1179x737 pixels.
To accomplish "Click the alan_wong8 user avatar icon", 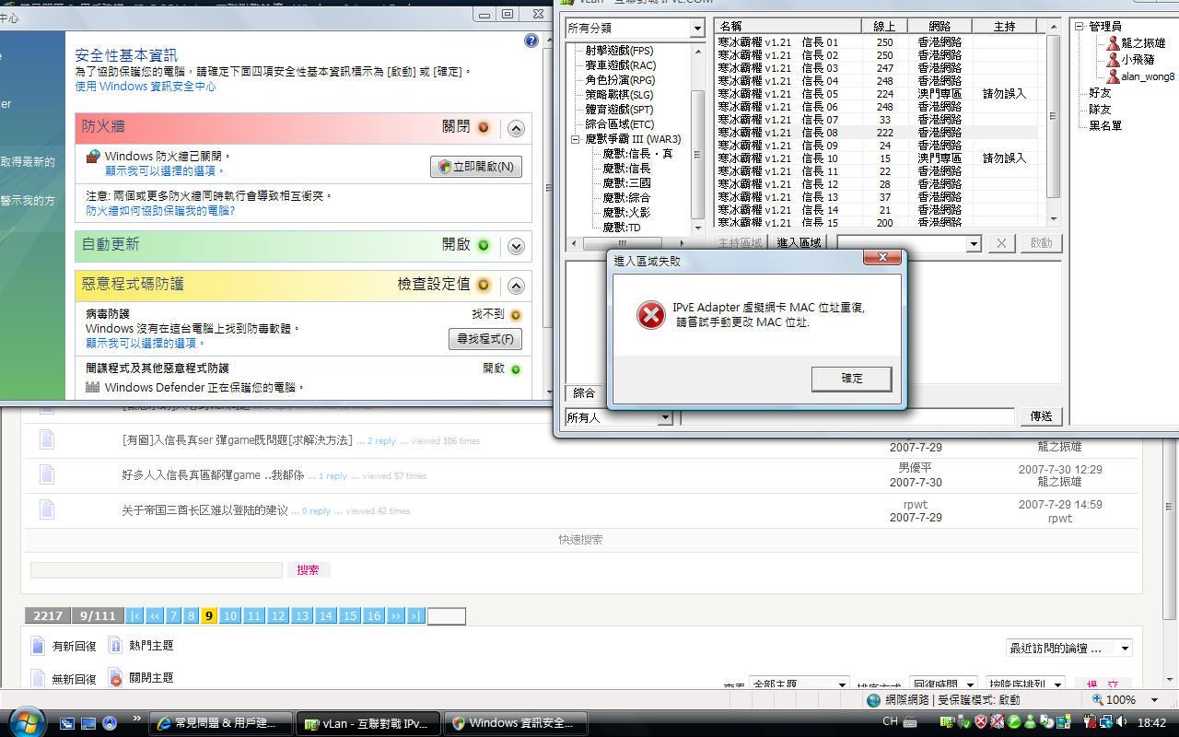I will 1113,76.
